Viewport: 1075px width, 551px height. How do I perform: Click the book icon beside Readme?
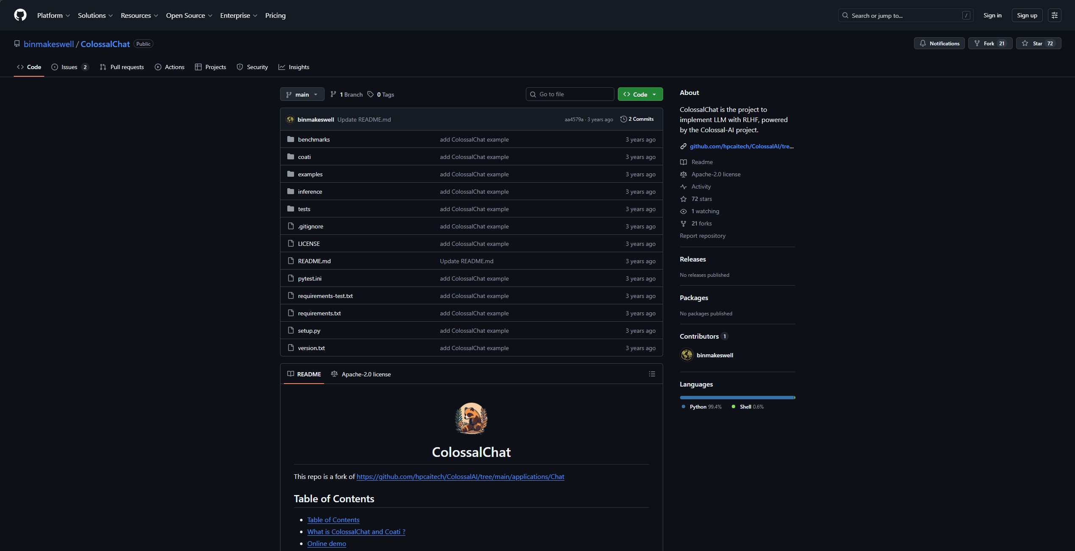click(x=683, y=162)
